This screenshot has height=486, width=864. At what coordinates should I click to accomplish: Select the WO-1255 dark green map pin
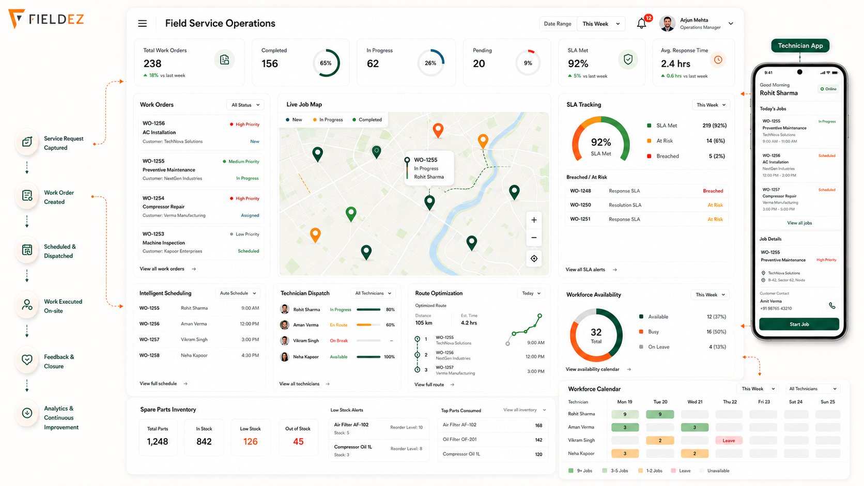click(x=429, y=202)
